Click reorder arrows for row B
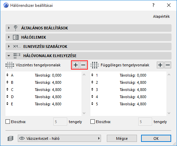The image size is (177, 146). click(8, 82)
